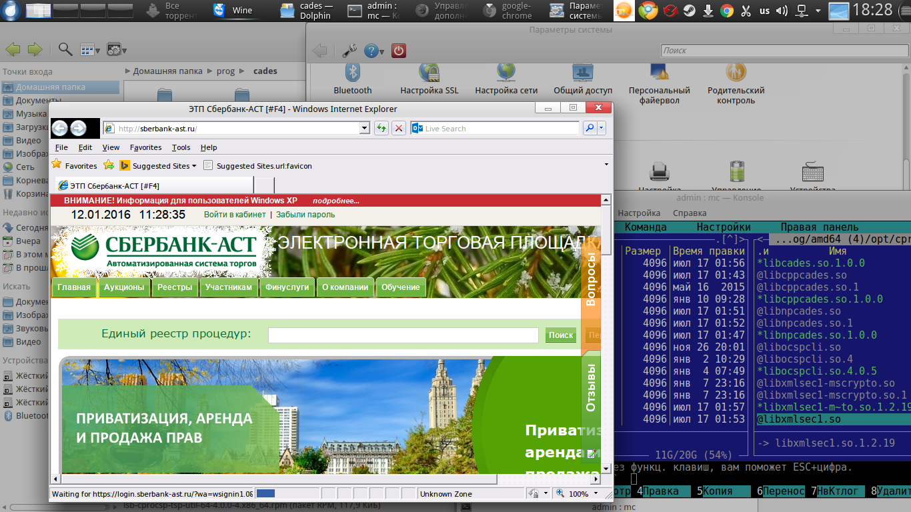Open the Общий доступ sharing module

pos(583,79)
